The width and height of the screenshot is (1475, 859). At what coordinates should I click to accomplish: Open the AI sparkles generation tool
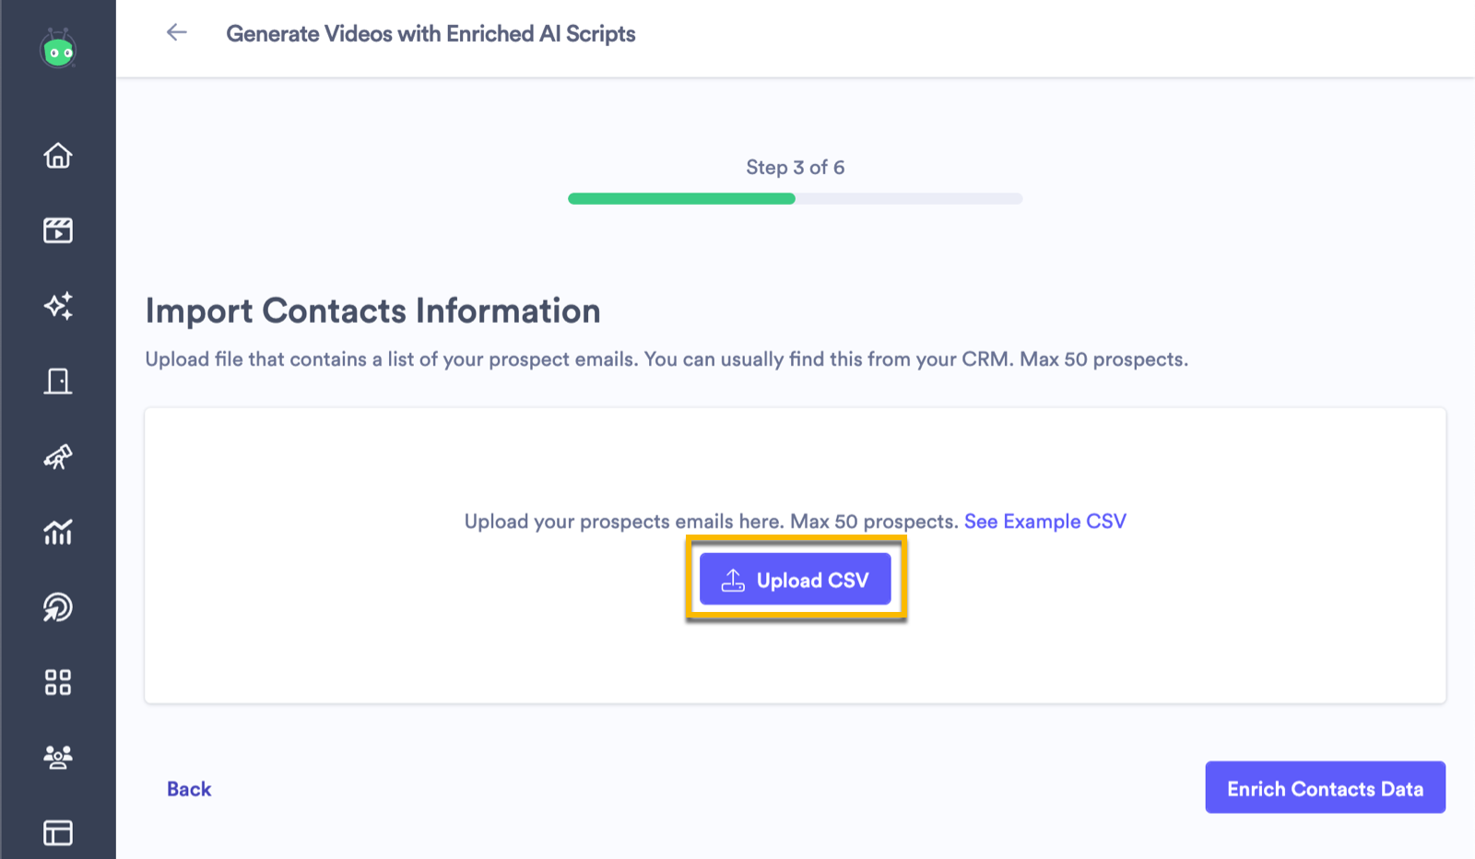coord(58,306)
